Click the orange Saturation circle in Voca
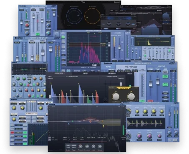 pos(92,16)
